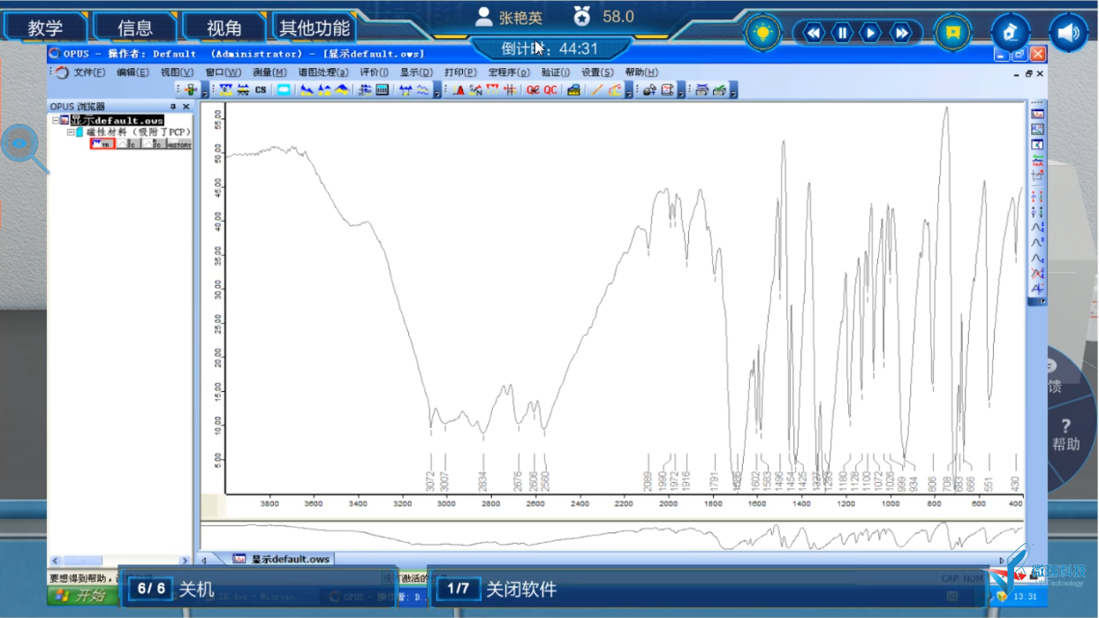
Task: Click the fast-forward playback button
Action: (x=900, y=34)
